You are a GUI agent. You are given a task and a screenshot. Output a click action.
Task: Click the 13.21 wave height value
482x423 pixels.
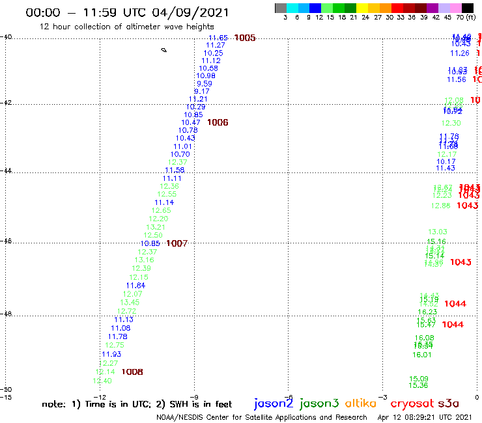click(156, 227)
